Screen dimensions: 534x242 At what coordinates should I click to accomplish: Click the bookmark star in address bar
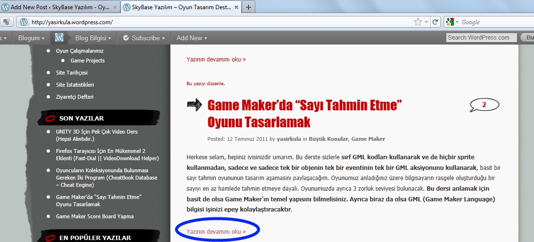coord(417,22)
